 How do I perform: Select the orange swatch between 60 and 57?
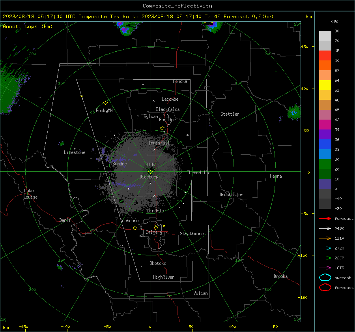click(x=325, y=65)
